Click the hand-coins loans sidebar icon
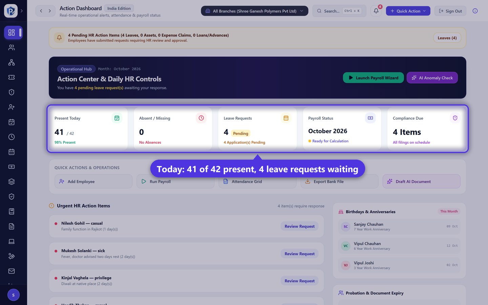This screenshot has width=488, height=305. click(12, 256)
